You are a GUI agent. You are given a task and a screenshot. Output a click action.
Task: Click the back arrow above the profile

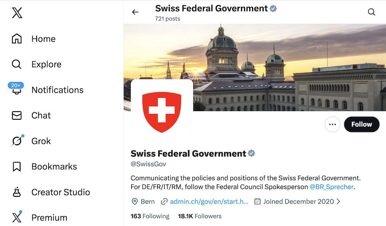tap(135, 12)
